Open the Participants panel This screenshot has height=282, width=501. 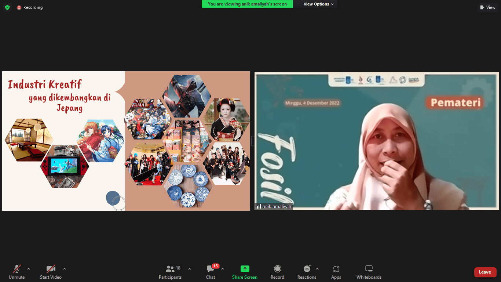[170, 272]
